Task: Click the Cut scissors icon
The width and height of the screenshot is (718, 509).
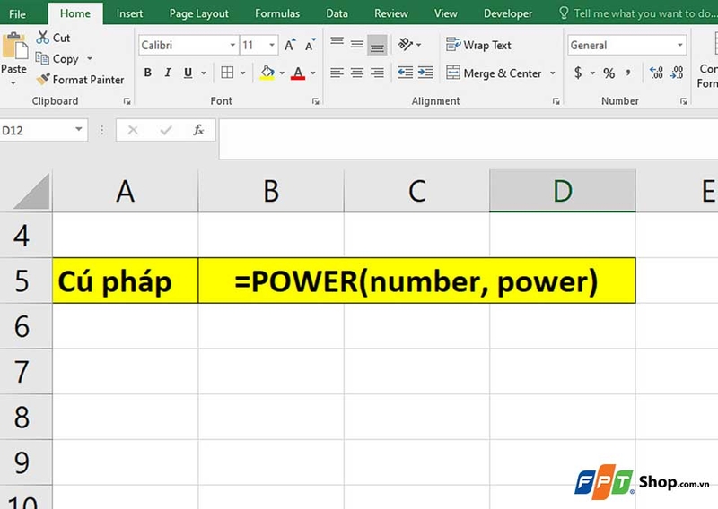Action: [x=42, y=38]
